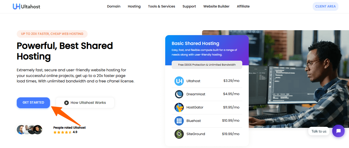Click the DreamHost name in pricing list
Screen dimensions: 349x148
coord(196,94)
